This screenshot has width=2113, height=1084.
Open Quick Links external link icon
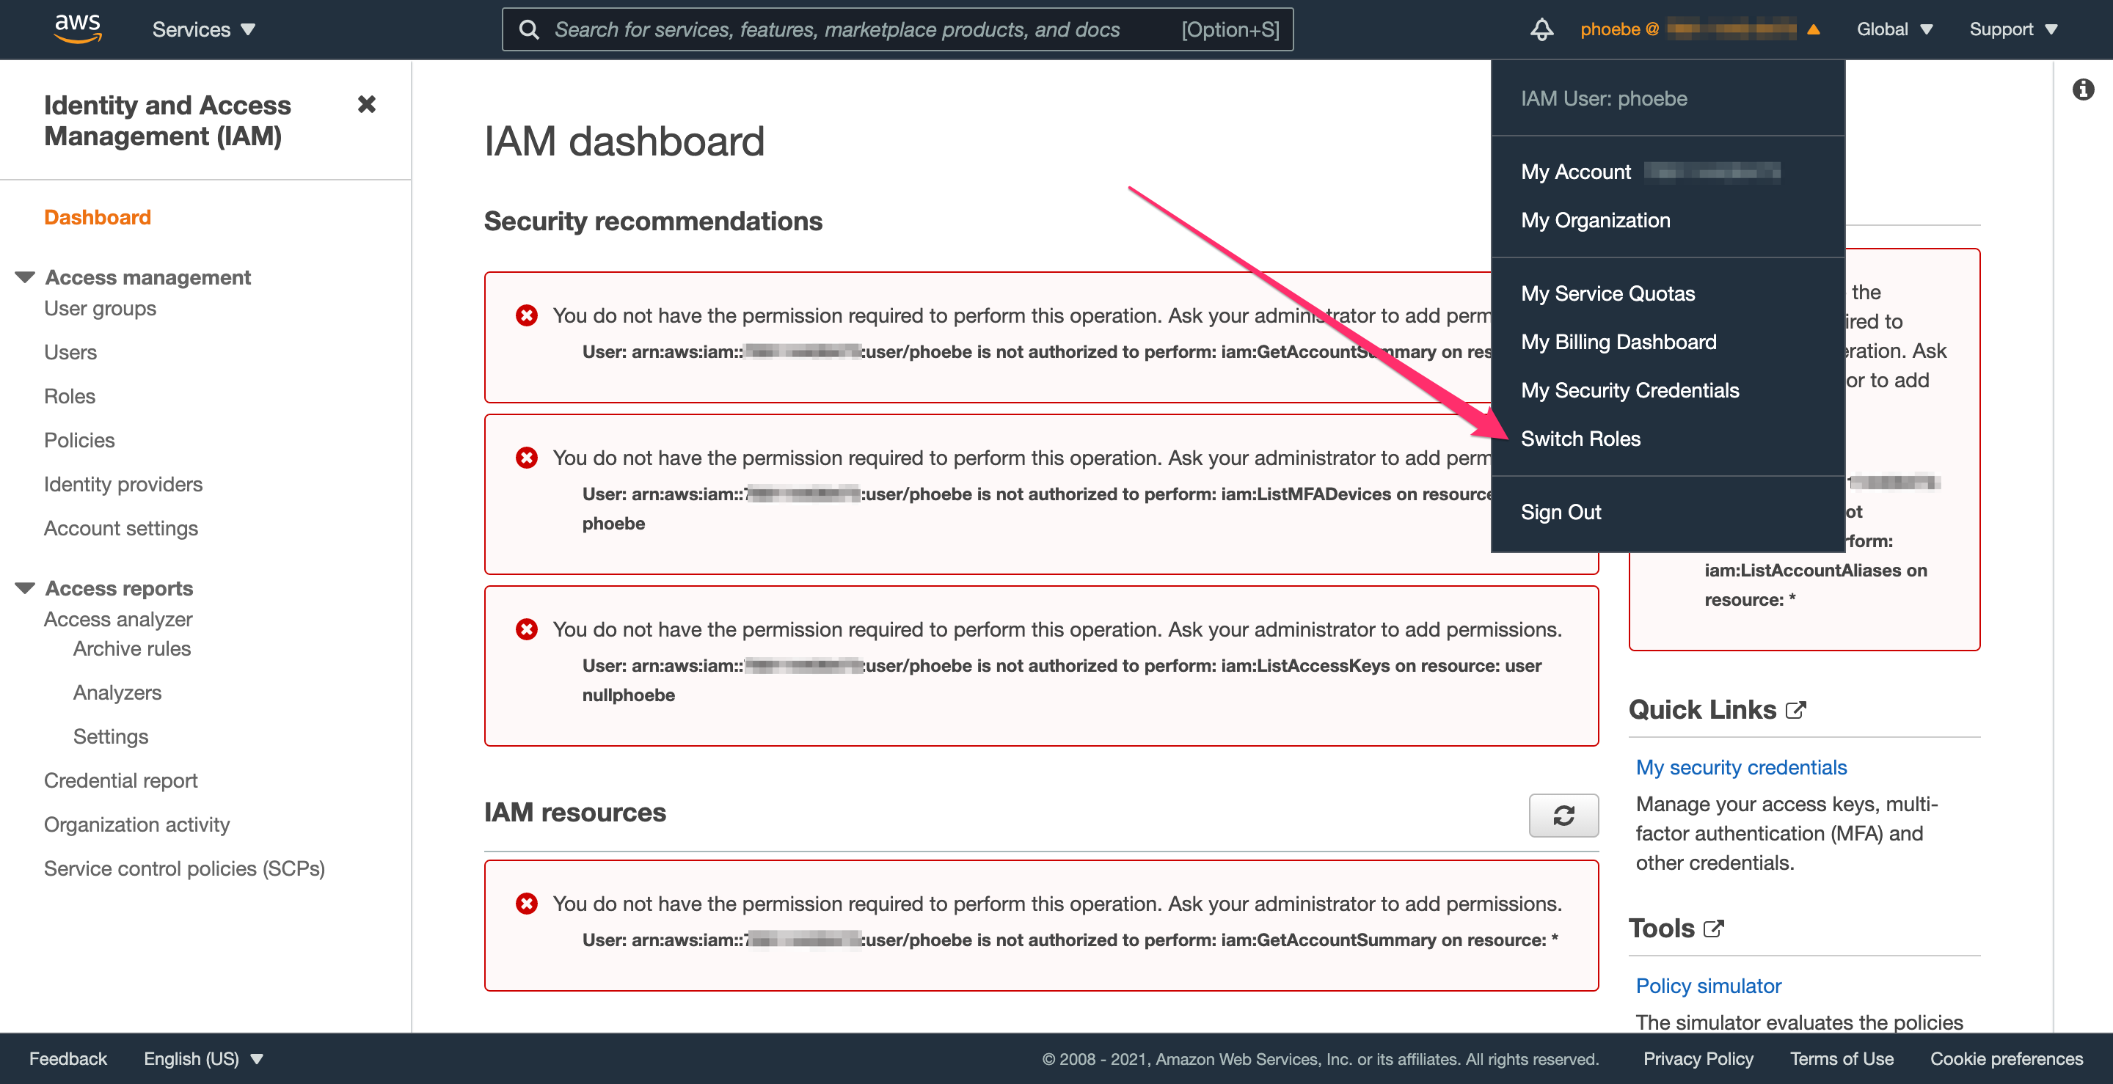click(1795, 710)
